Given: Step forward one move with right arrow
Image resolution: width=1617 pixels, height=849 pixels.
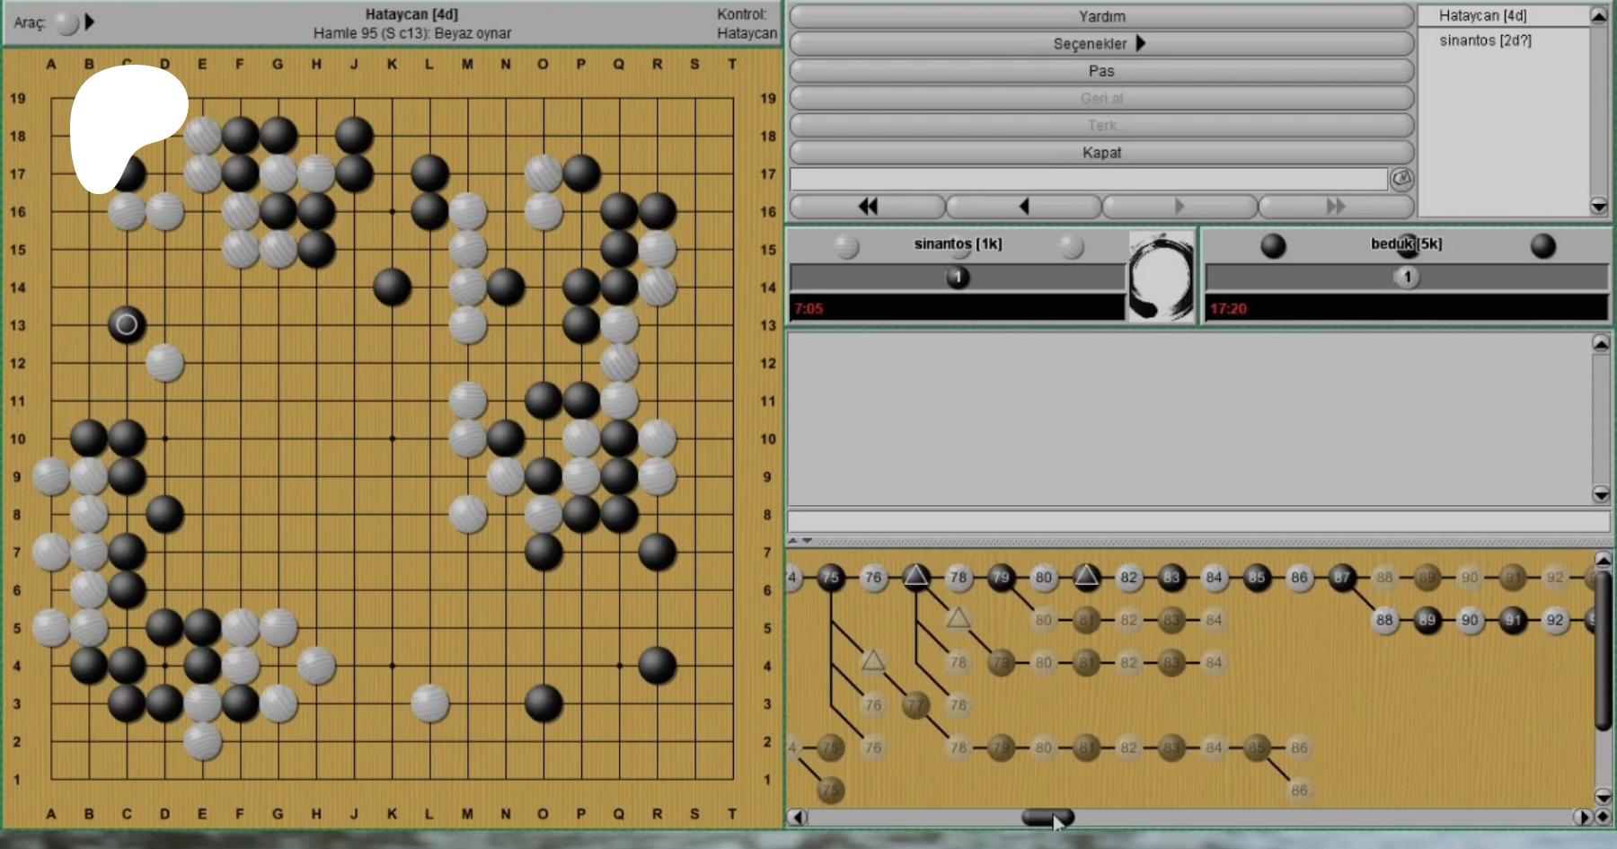Looking at the screenshot, I should click(x=1180, y=207).
